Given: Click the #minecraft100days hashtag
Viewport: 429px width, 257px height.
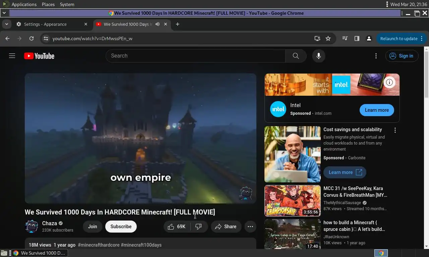Looking at the screenshot, I should click(x=141, y=245).
